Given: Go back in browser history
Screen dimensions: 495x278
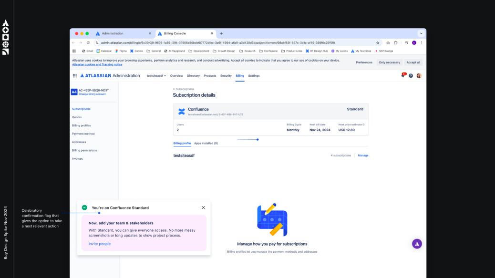Looking at the screenshot, I should coord(73,42).
